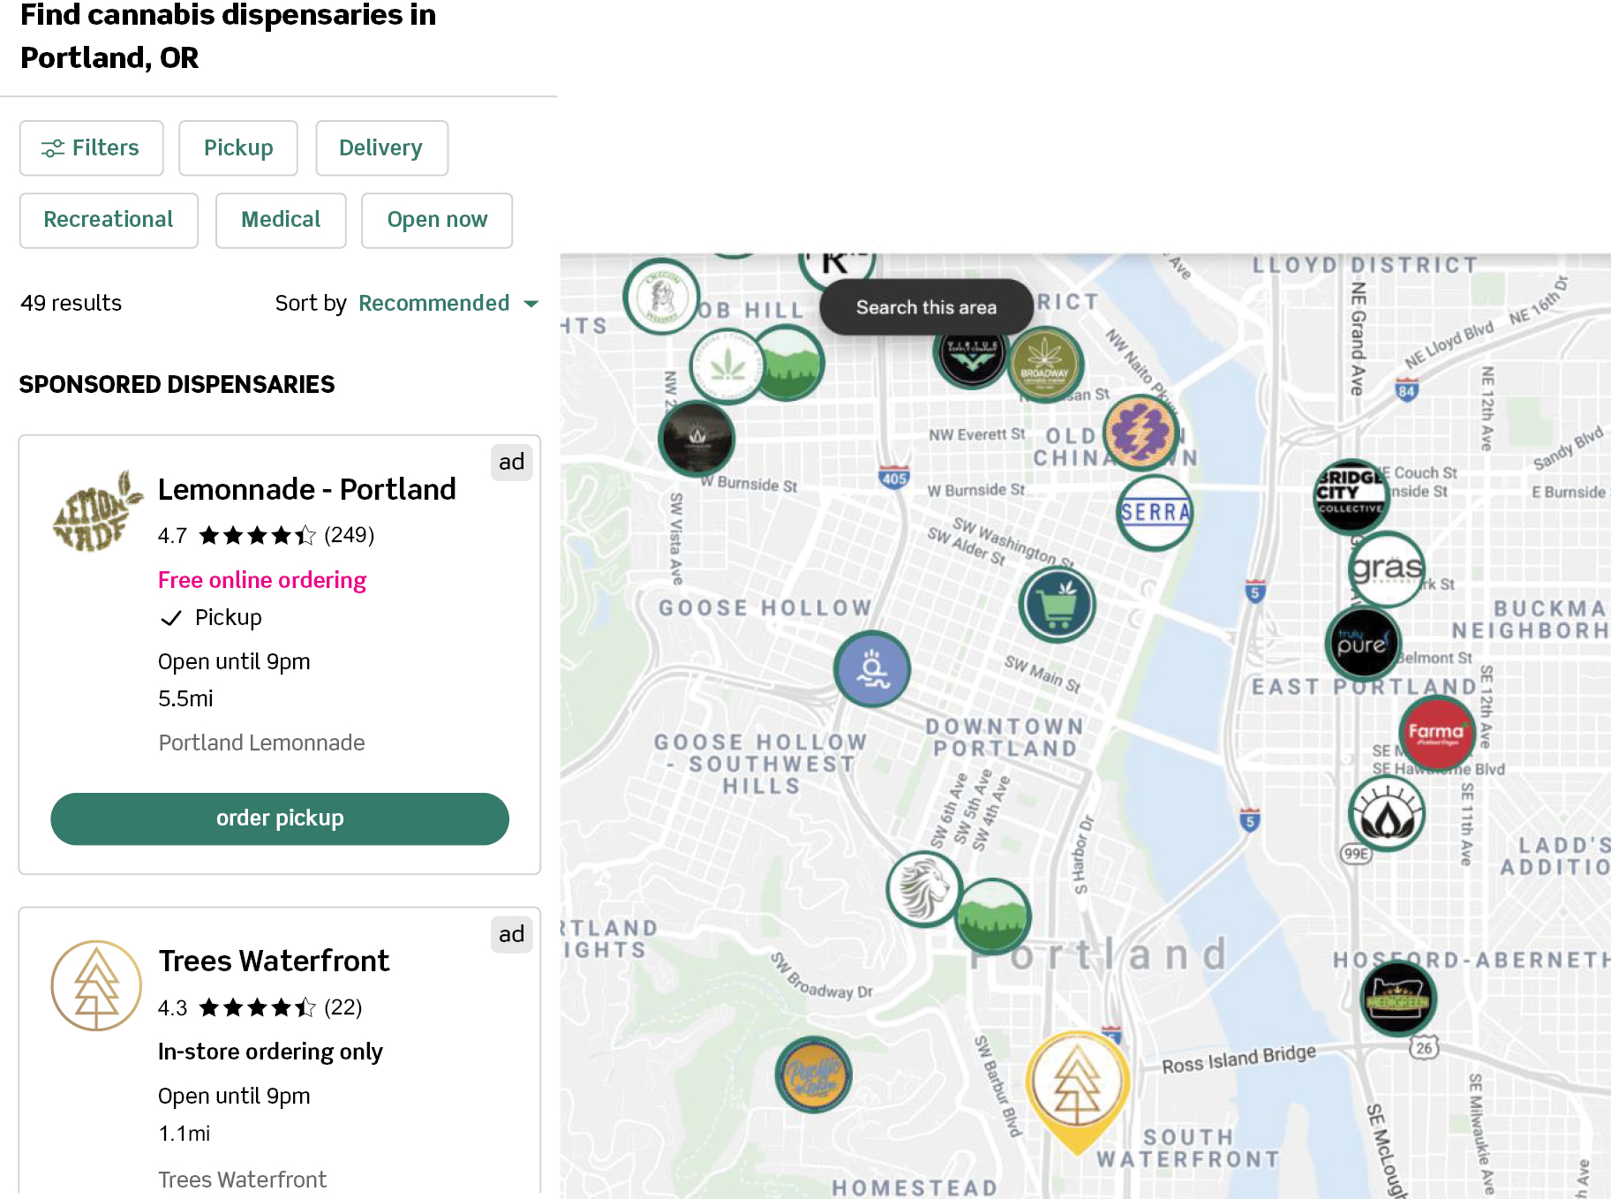This screenshot has height=1199, width=1611.
Task: Click the Lemonnade logo thumbnail
Action: coord(97,512)
